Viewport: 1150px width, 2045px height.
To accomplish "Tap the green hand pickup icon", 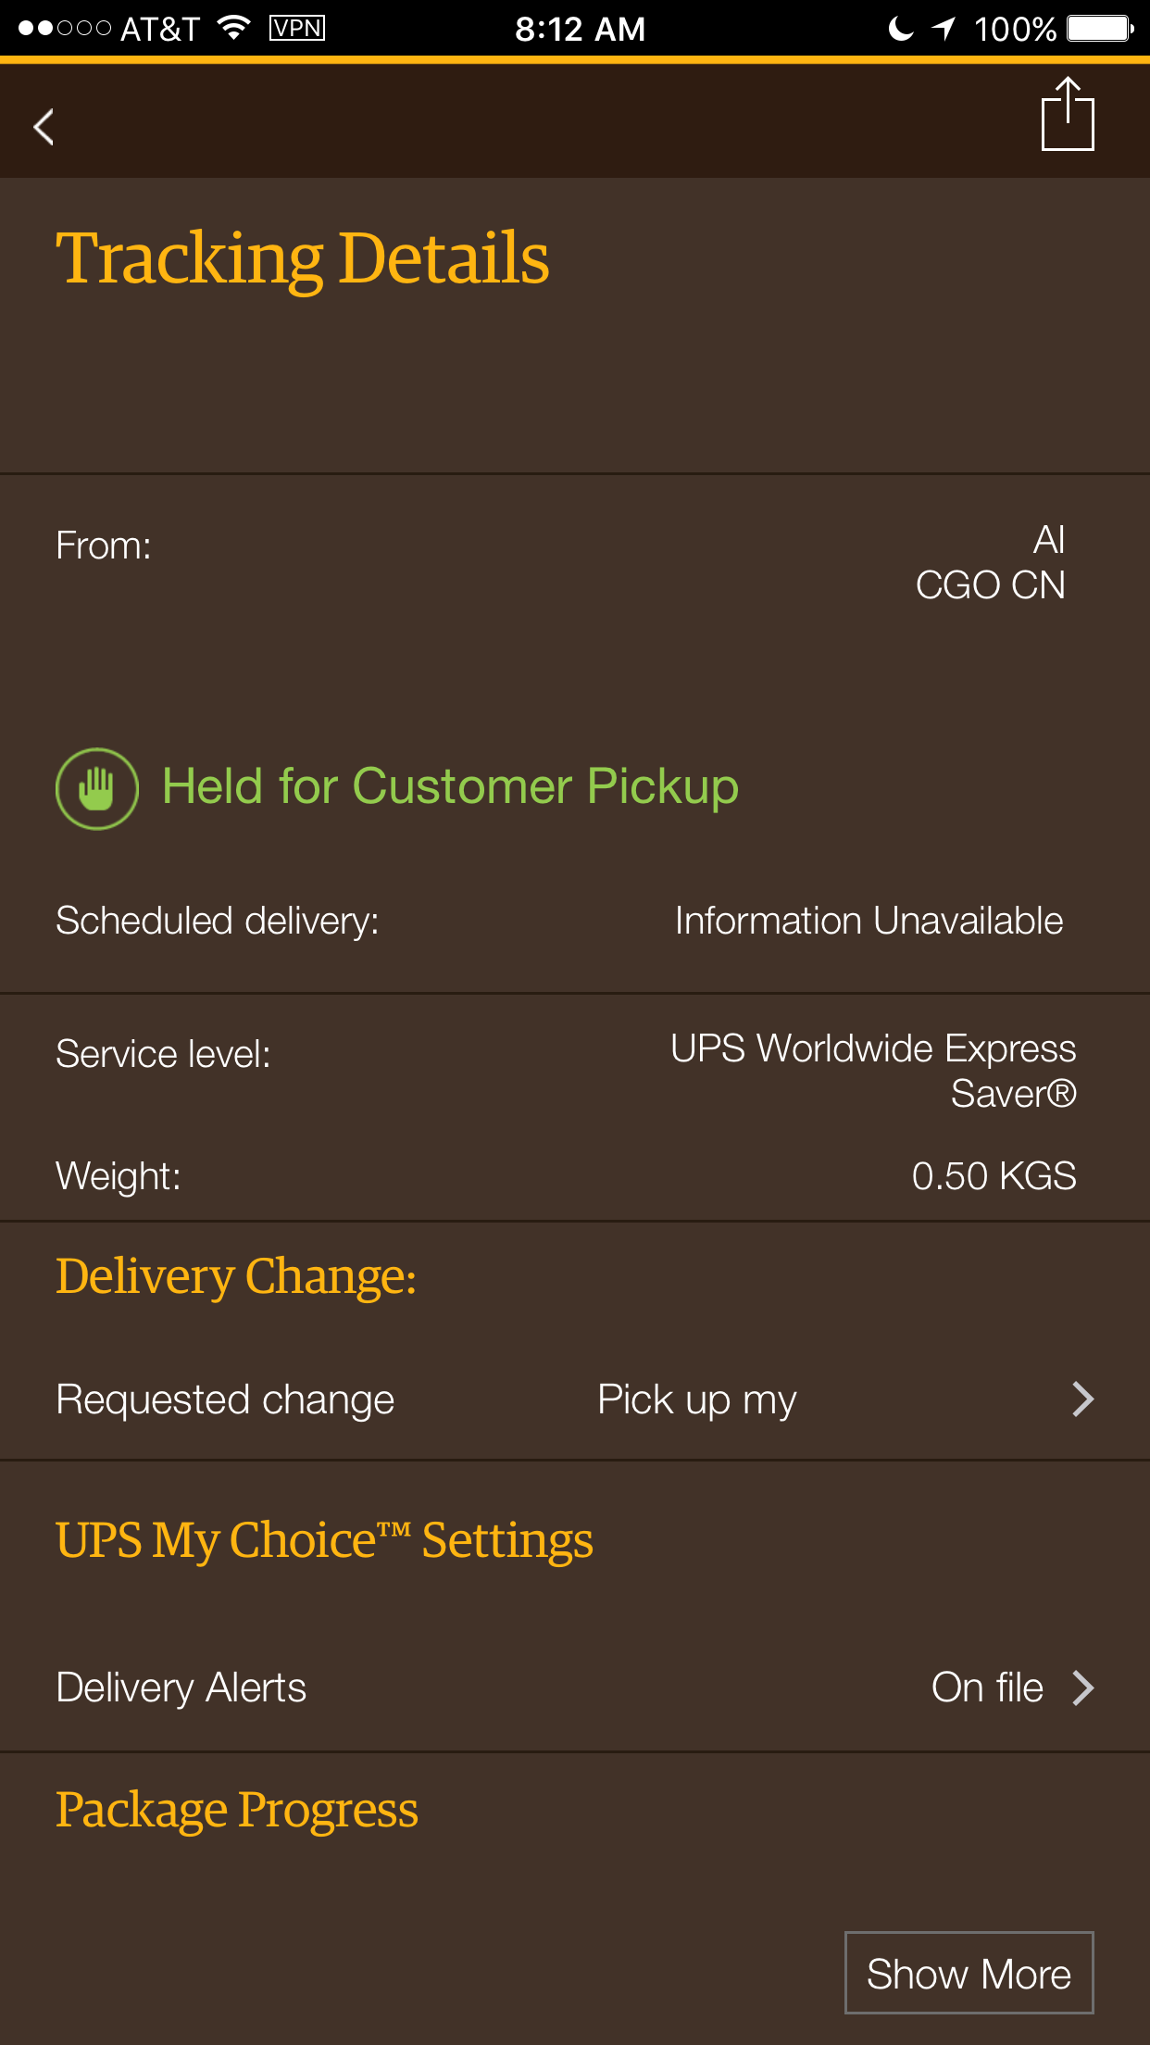I will (97, 788).
